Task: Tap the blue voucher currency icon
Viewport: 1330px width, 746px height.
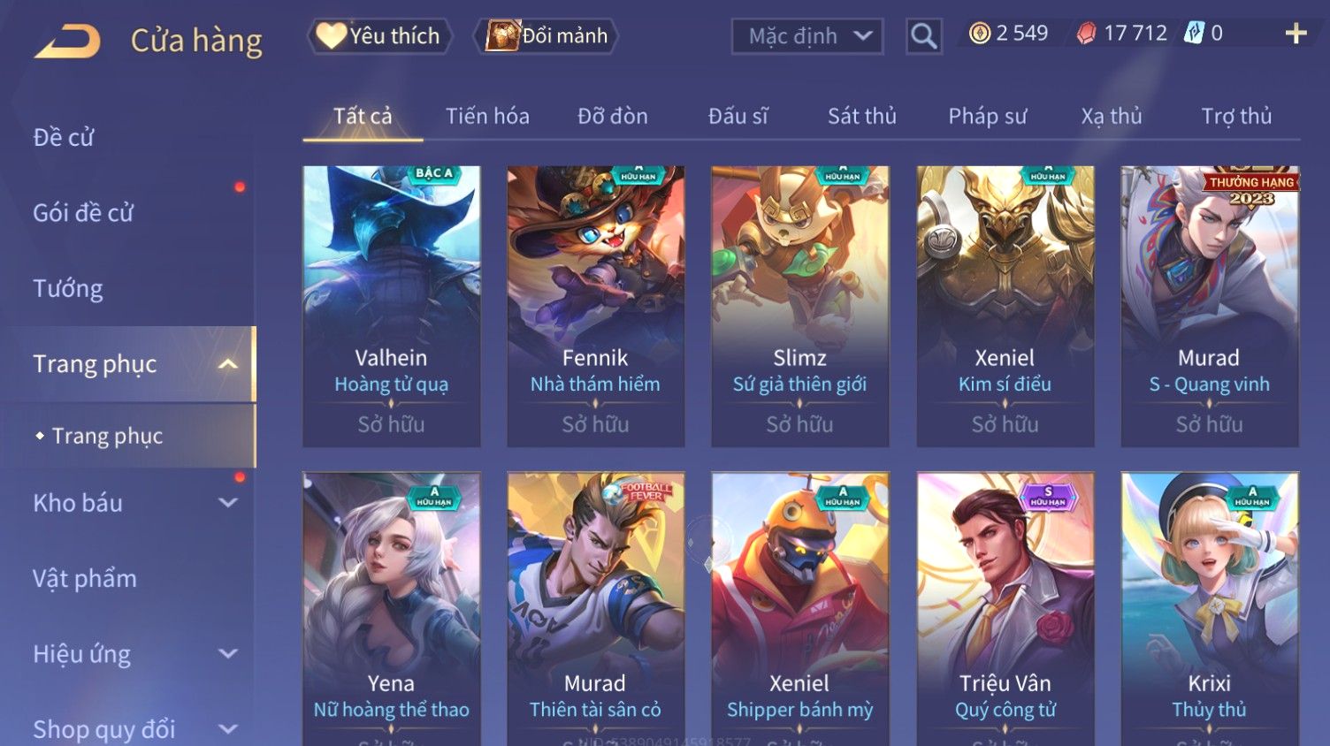Action: click(x=1194, y=34)
